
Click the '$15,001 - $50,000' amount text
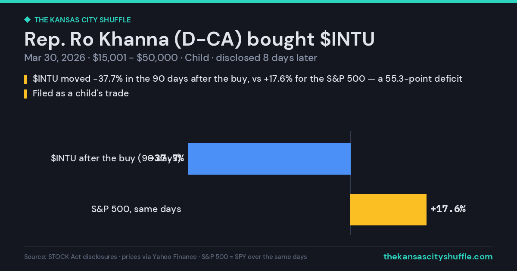(135, 58)
